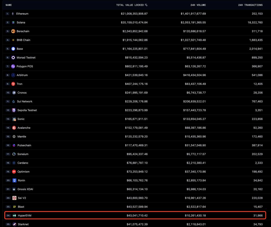Select Avalanche 24H volume $88,397,186.86

[196, 128]
